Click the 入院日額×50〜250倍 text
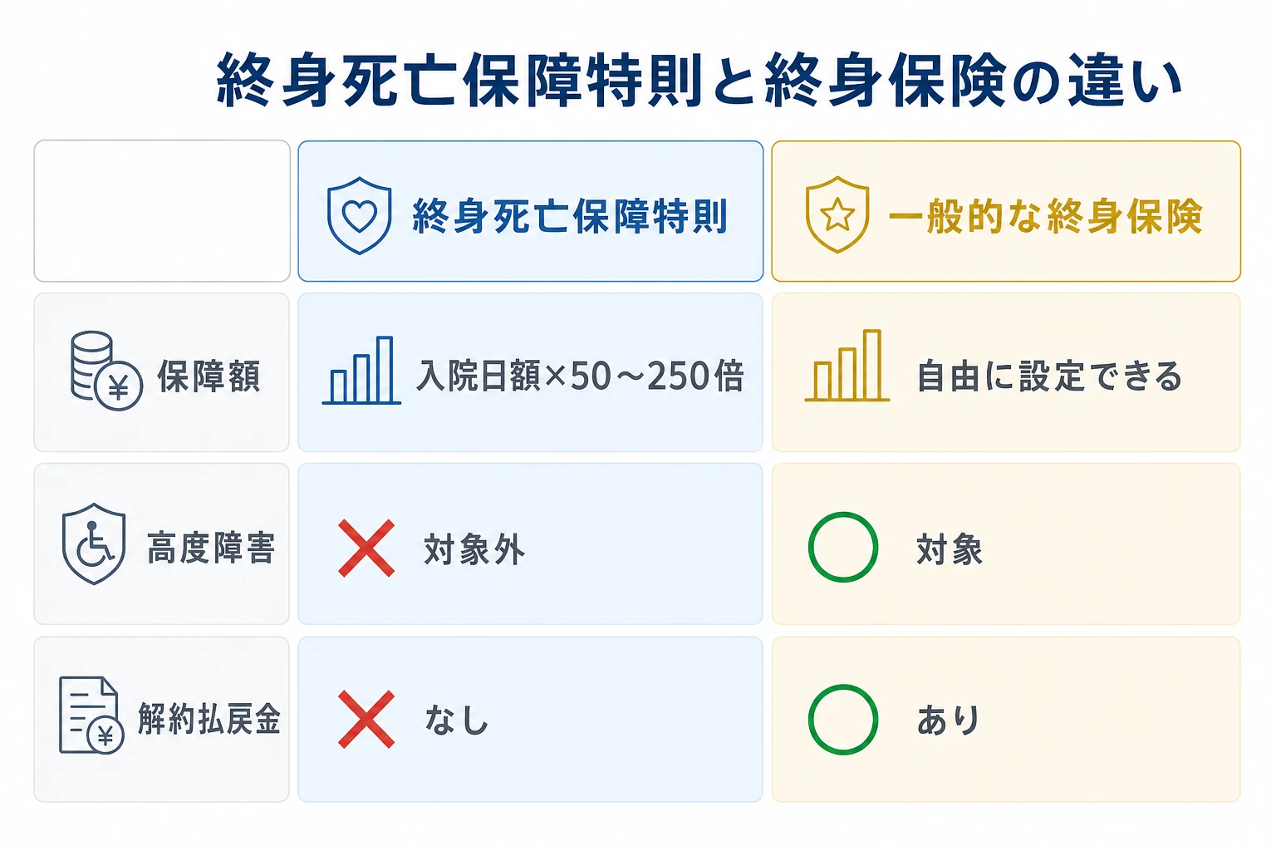The image size is (1276, 851). tap(581, 376)
